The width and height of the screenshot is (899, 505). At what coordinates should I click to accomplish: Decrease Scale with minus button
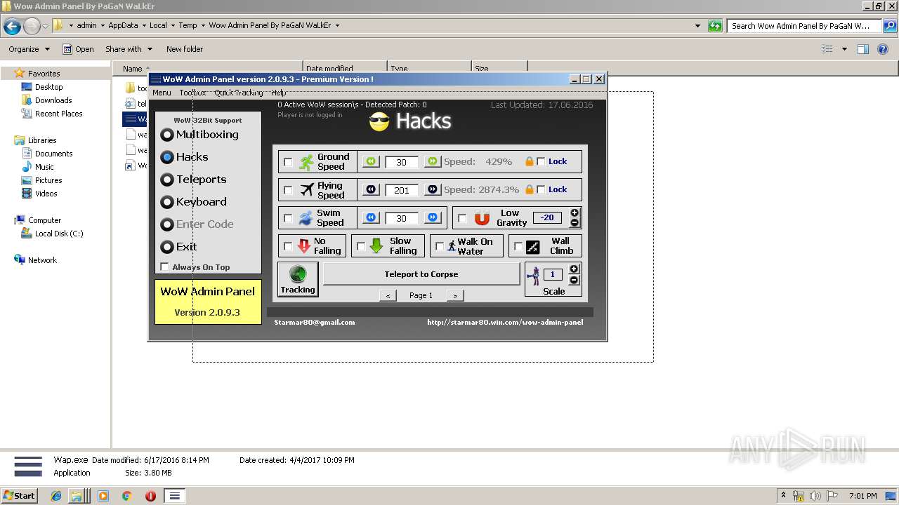pos(574,280)
